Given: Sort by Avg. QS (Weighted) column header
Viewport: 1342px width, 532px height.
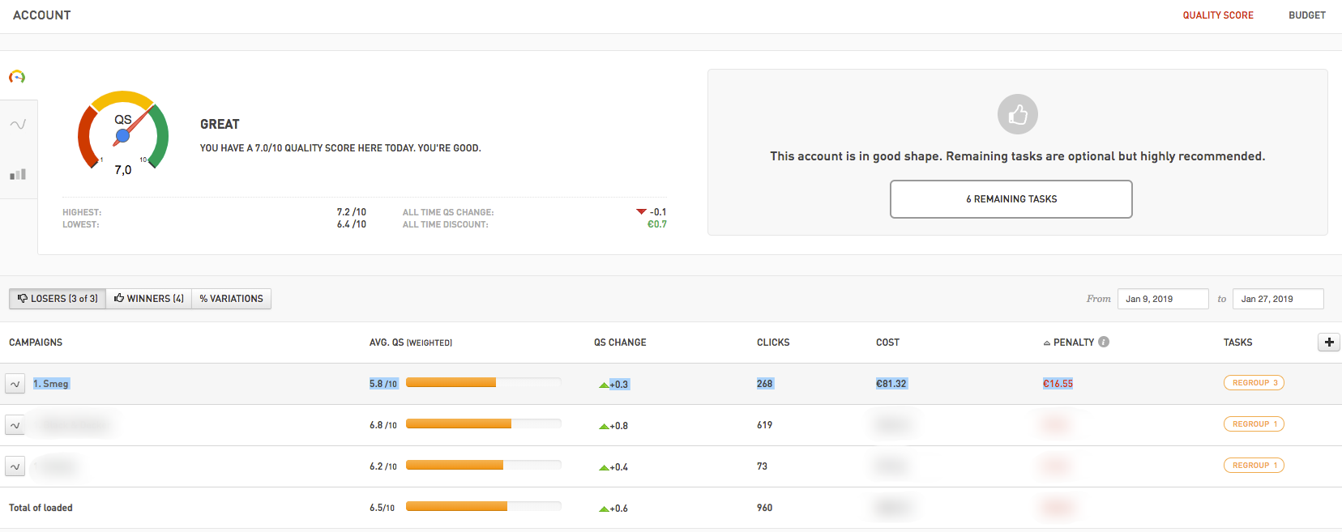Looking at the screenshot, I should (411, 343).
